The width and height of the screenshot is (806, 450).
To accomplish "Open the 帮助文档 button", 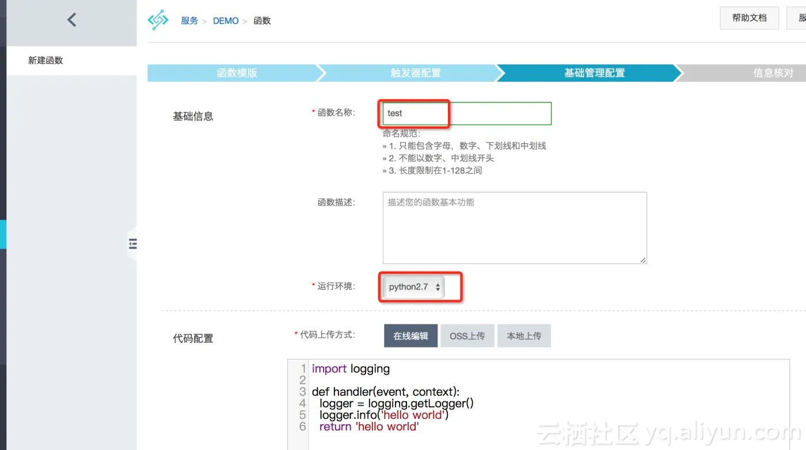I will [x=750, y=18].
